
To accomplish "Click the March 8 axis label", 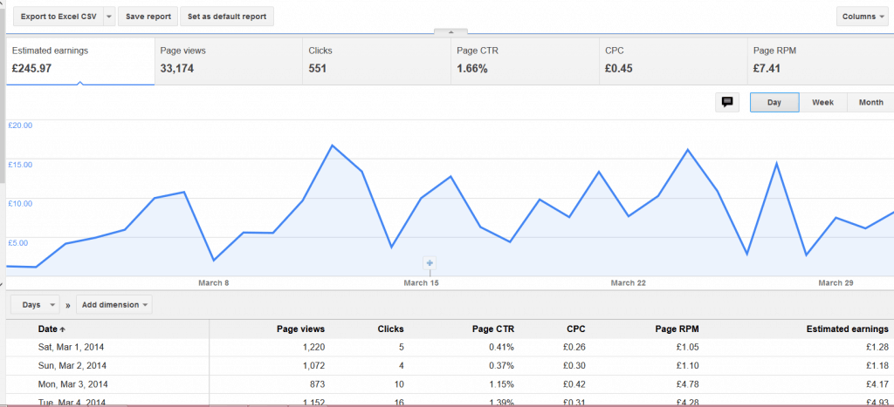I will pyautogui.click(x=214, y=283).
